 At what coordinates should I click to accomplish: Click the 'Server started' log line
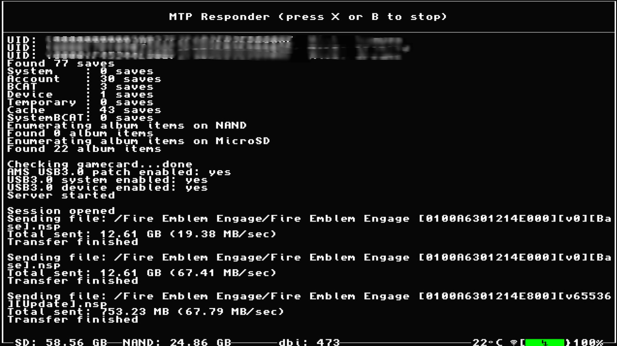pyautogui.click(x=61, y=195)
